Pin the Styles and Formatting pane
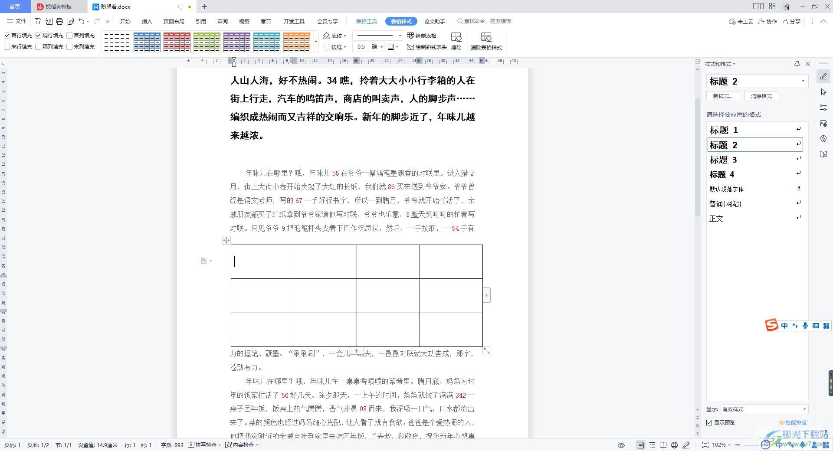The image size is (833, 451). click(797, 64)
